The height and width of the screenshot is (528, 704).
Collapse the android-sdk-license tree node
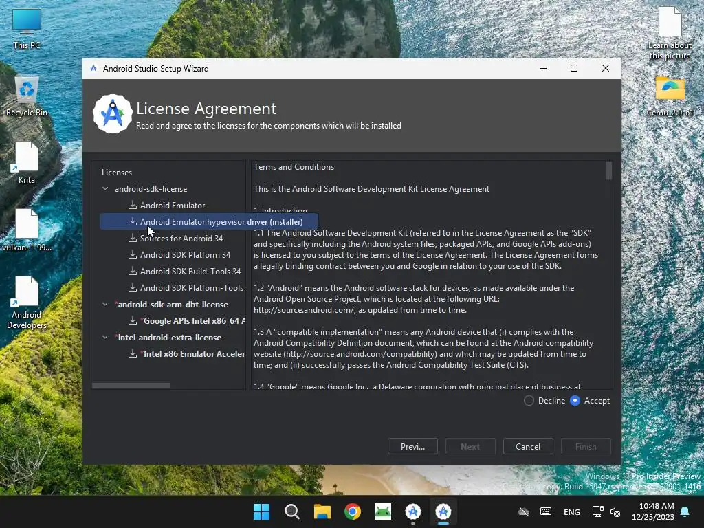click(105, 189)
